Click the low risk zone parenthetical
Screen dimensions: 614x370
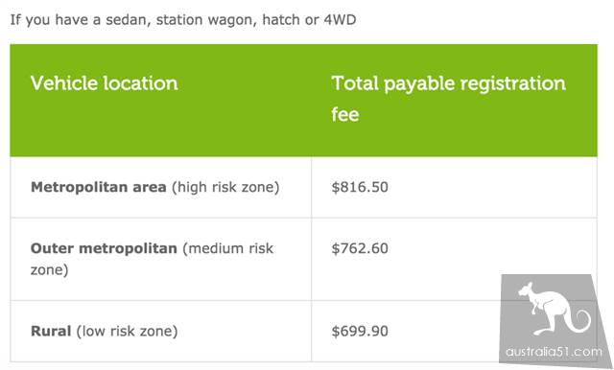127,332
